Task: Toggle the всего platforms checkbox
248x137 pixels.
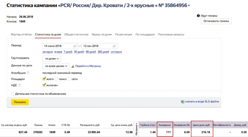Action: point(44,79)
